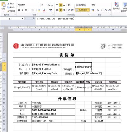
Task: Click the Decrease Font Size icon
Action: tap(52, 5)
